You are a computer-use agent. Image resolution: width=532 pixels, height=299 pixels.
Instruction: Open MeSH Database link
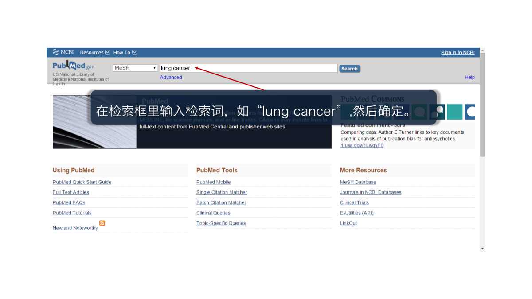[358, 182]
